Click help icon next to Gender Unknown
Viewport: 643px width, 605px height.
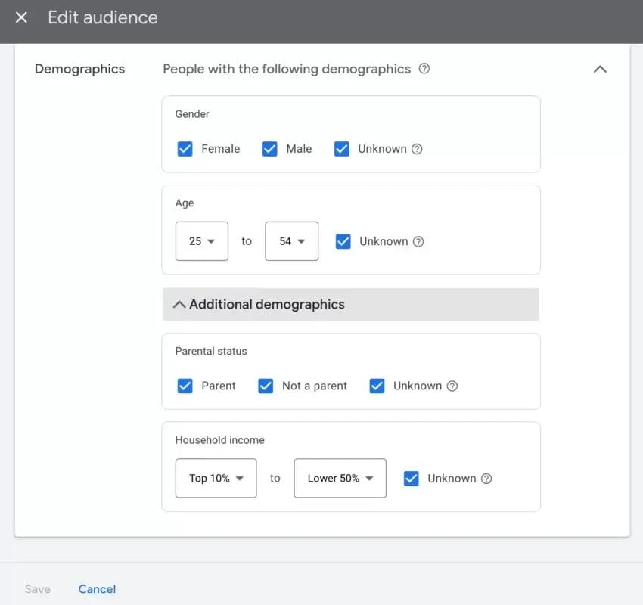click(417, 149)
